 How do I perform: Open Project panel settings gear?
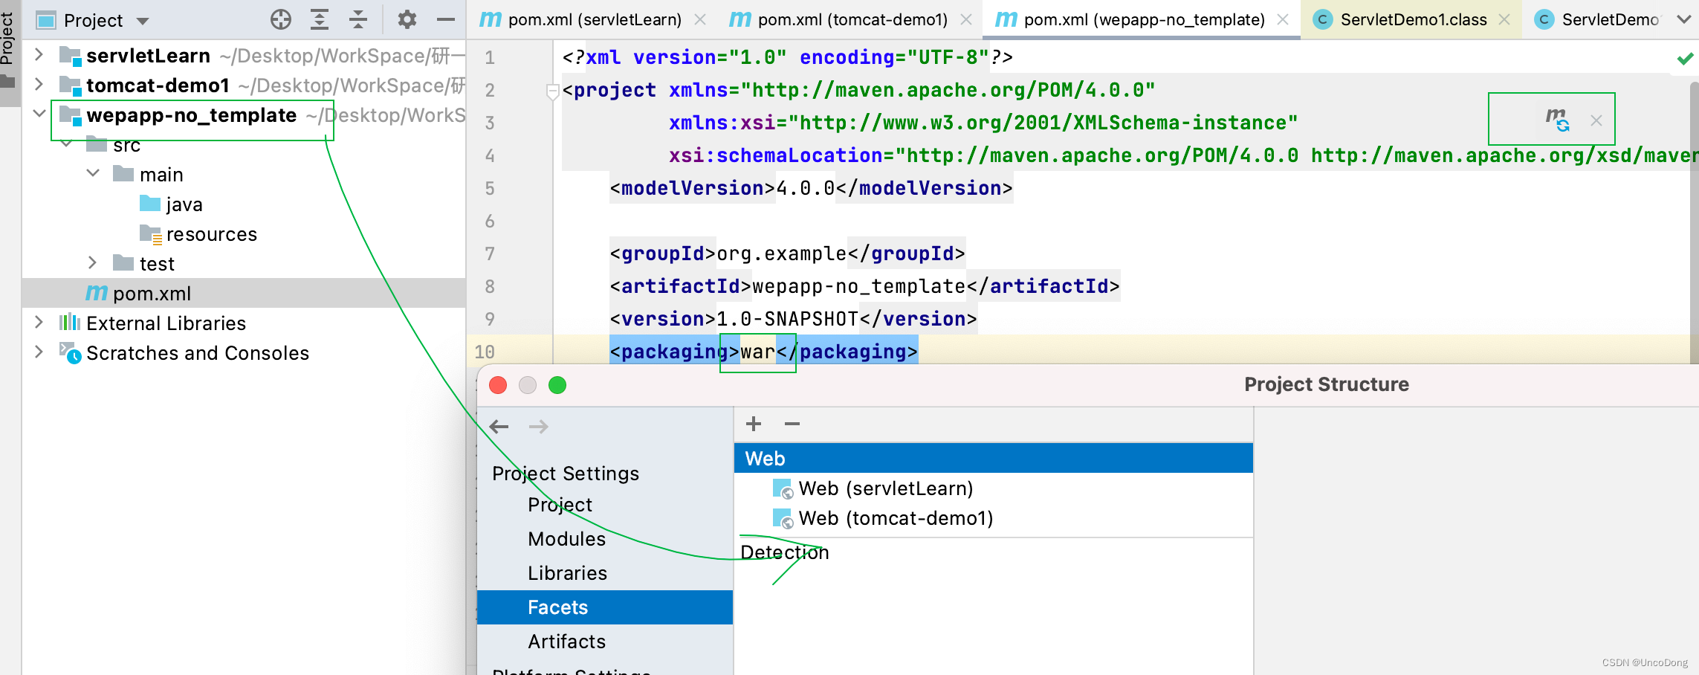coord(407,19)
